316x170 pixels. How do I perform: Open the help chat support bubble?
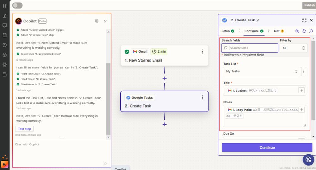click(308, 160)
